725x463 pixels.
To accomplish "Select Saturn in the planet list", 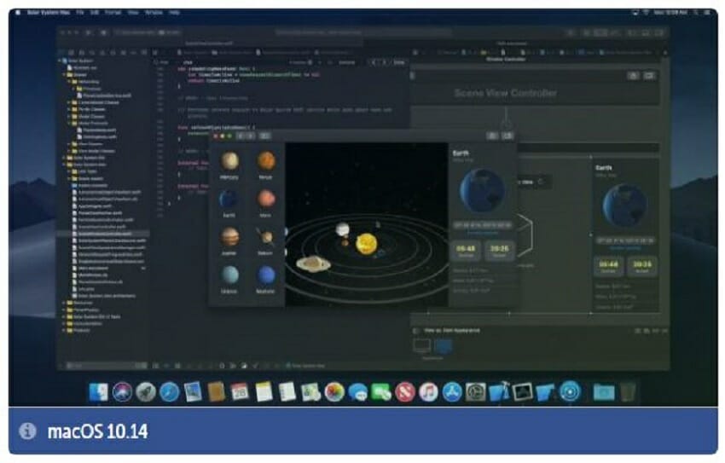I will tap(266, 241).
